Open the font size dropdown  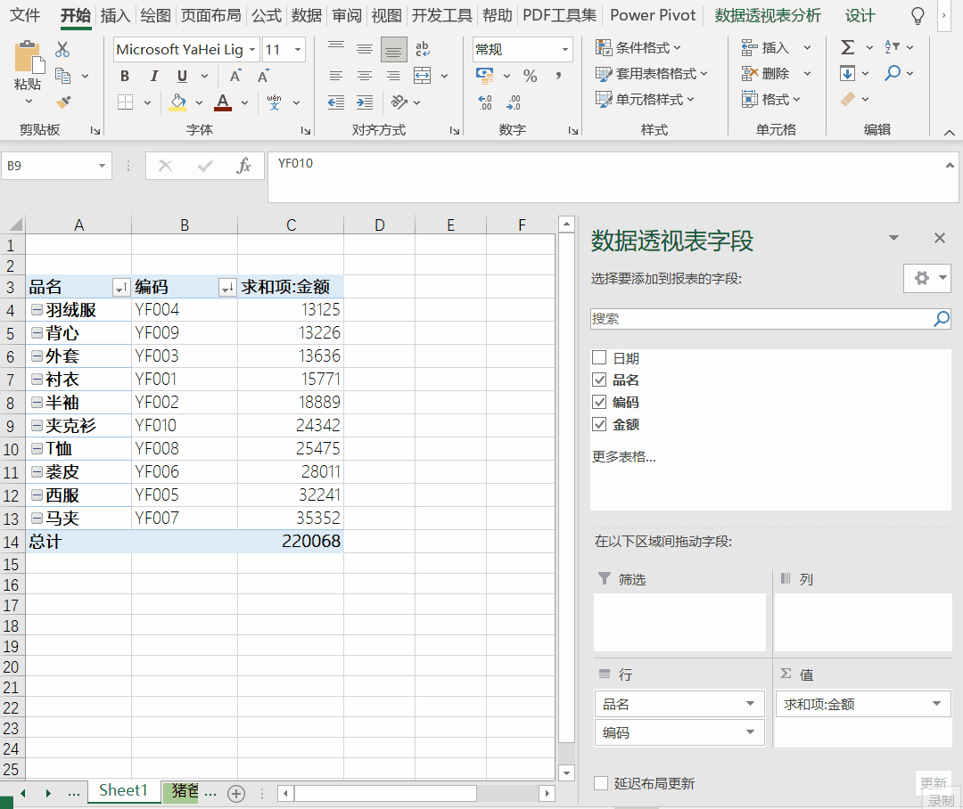coord(298,50)
